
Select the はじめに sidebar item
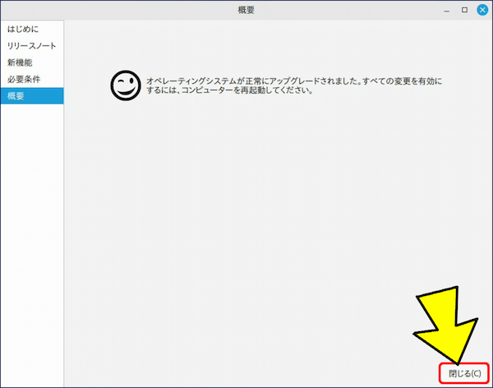click(32, 30)
